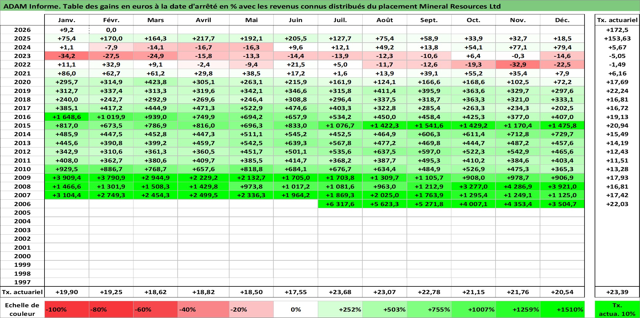The height and width of the screenshot is (318, 640).
Task: Select the 2009 row label
Action: 22,178
